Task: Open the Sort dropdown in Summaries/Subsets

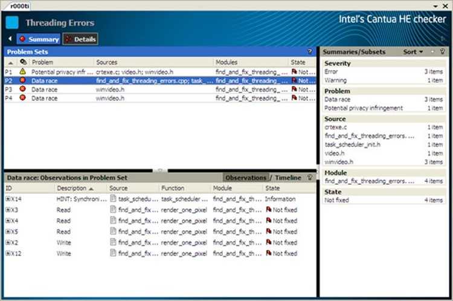Action: click(x=413, y=52)
